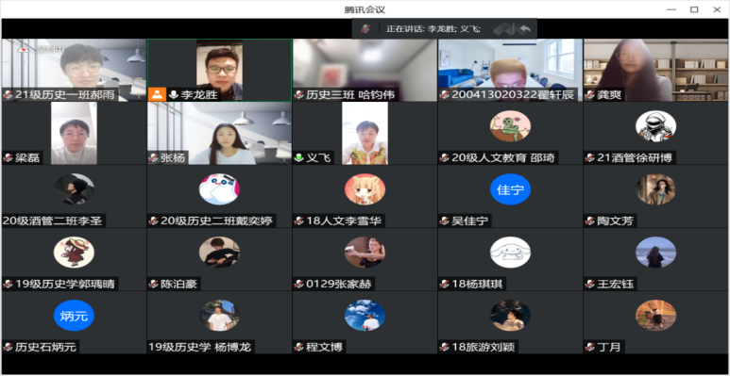Click the blue 炳元 avatar circle
This screenshot has width=730, height=376.
74,316
